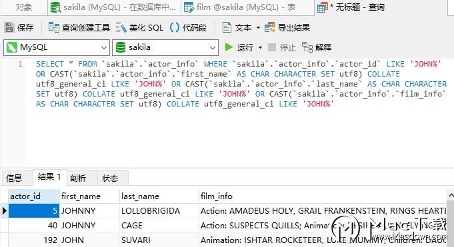The width and height of the screenshot is (454, 247).
Task: Click the text document icon
Action: [x=227, y=27]
